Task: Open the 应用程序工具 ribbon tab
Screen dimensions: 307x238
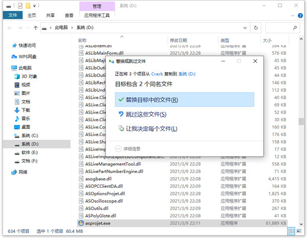Action: 97,15
